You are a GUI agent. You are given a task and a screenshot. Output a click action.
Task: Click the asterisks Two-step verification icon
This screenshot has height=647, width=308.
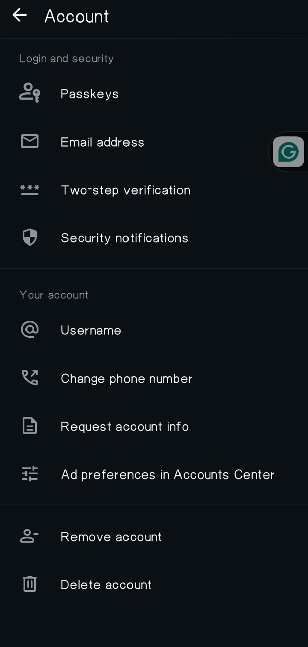pos(30,190)
